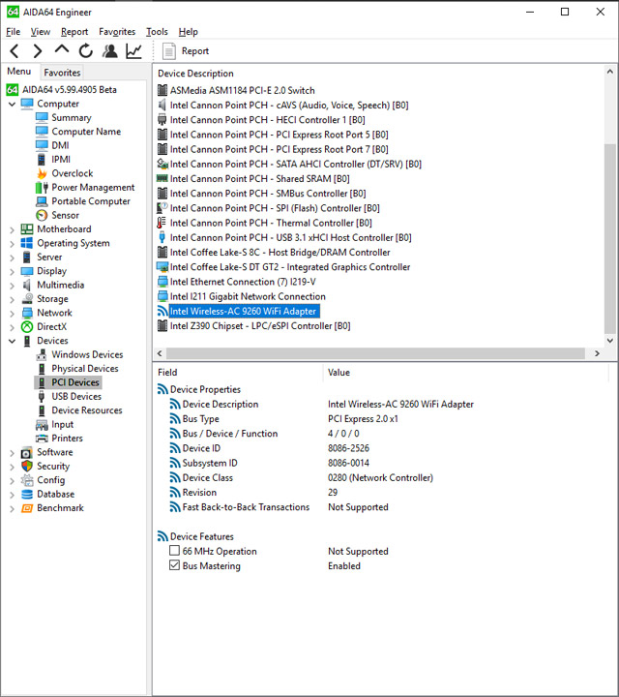Click the Windows Devices icon
Screen dimensions: 619x697
pyautogui.click(x=42, y=354)
